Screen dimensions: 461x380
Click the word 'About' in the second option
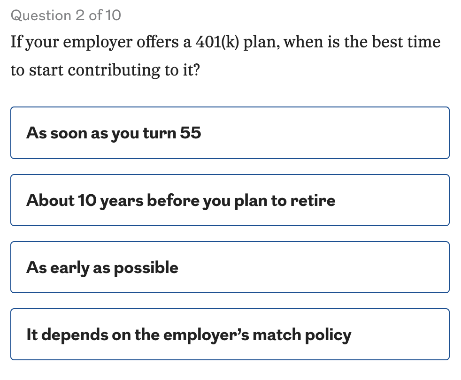44,200
